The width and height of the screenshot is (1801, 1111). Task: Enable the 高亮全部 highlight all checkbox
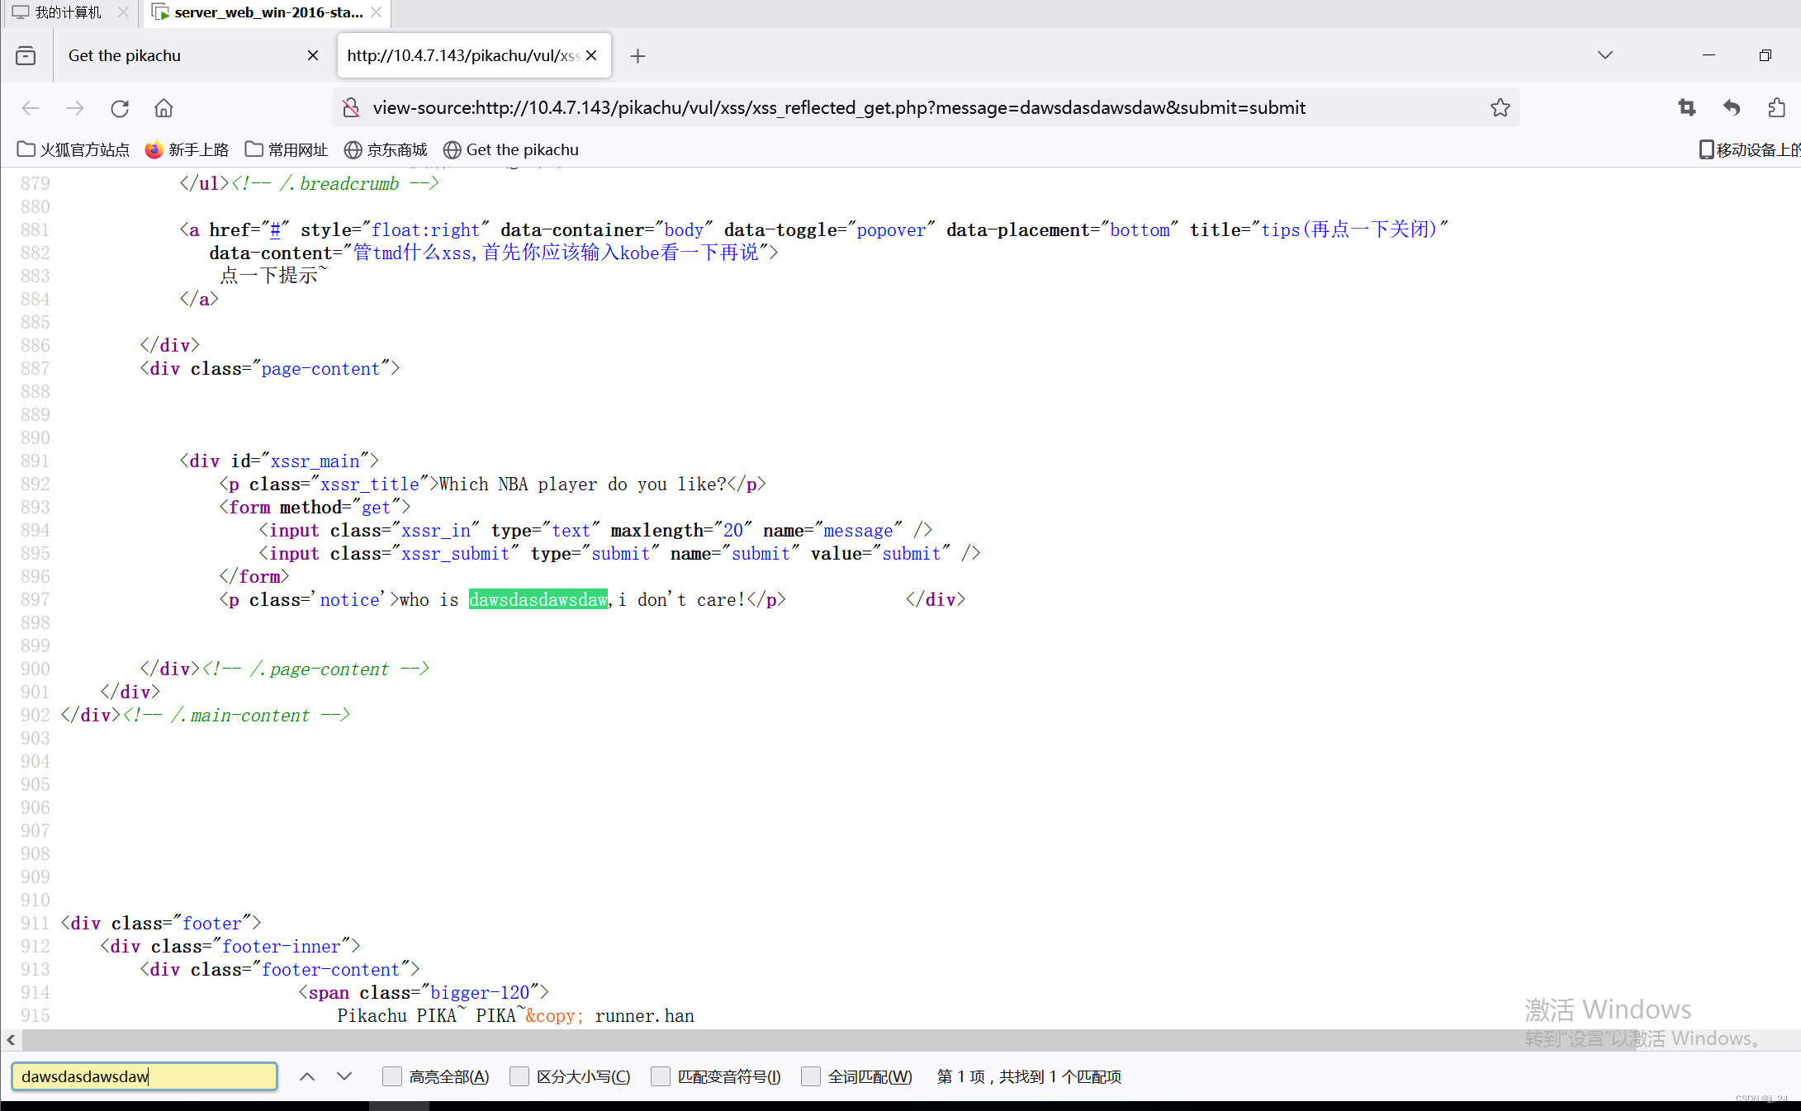(x=392, y=1076)
